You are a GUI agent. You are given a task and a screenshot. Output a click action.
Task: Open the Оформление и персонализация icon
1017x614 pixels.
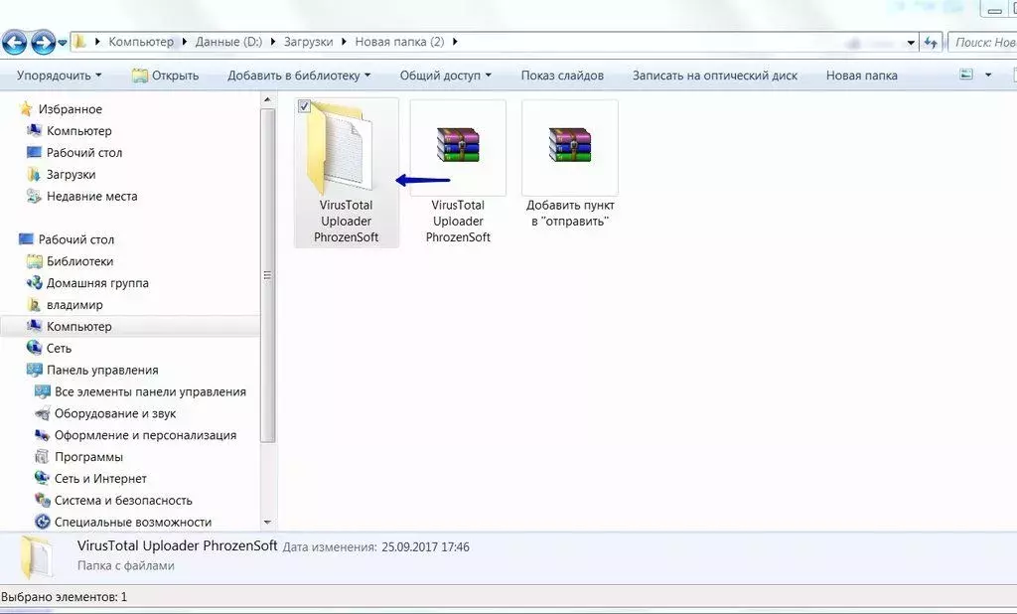pyautogui.click(x=42, y=435)
